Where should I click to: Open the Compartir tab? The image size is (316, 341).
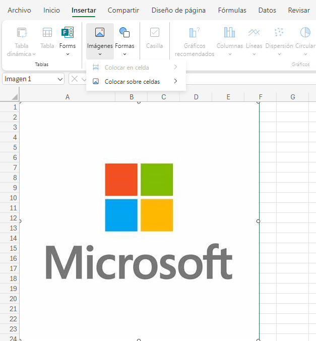coord(123,10)
